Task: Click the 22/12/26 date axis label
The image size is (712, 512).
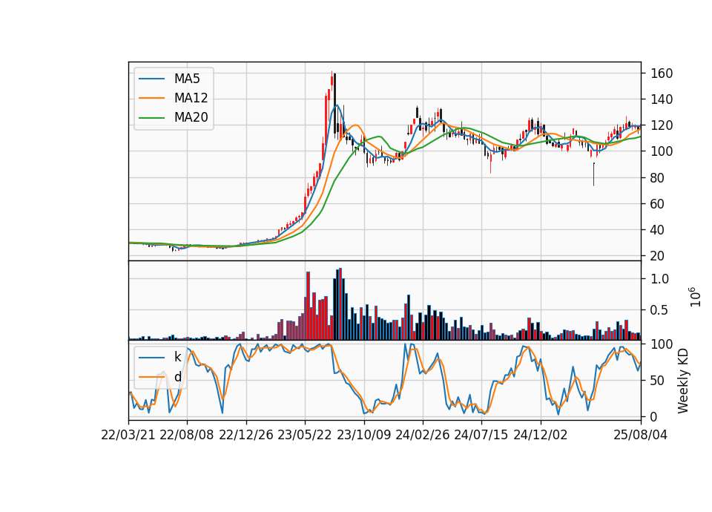Action: point(246,435)
